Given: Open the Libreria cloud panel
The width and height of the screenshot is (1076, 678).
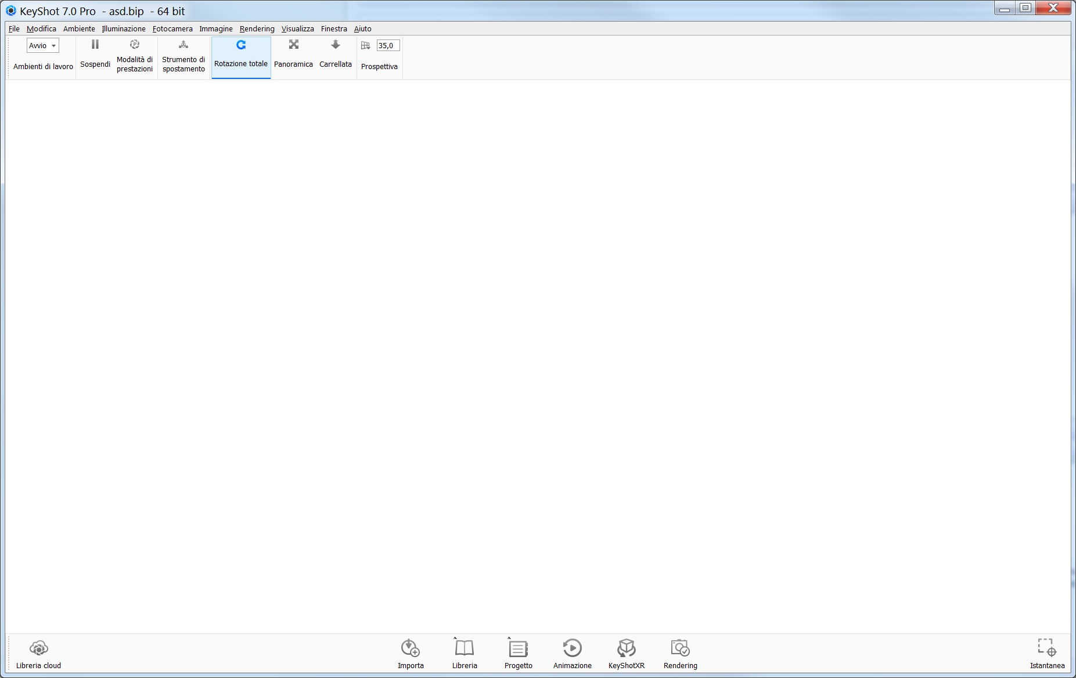Looking at the screenshot, I should pos(38,654).
